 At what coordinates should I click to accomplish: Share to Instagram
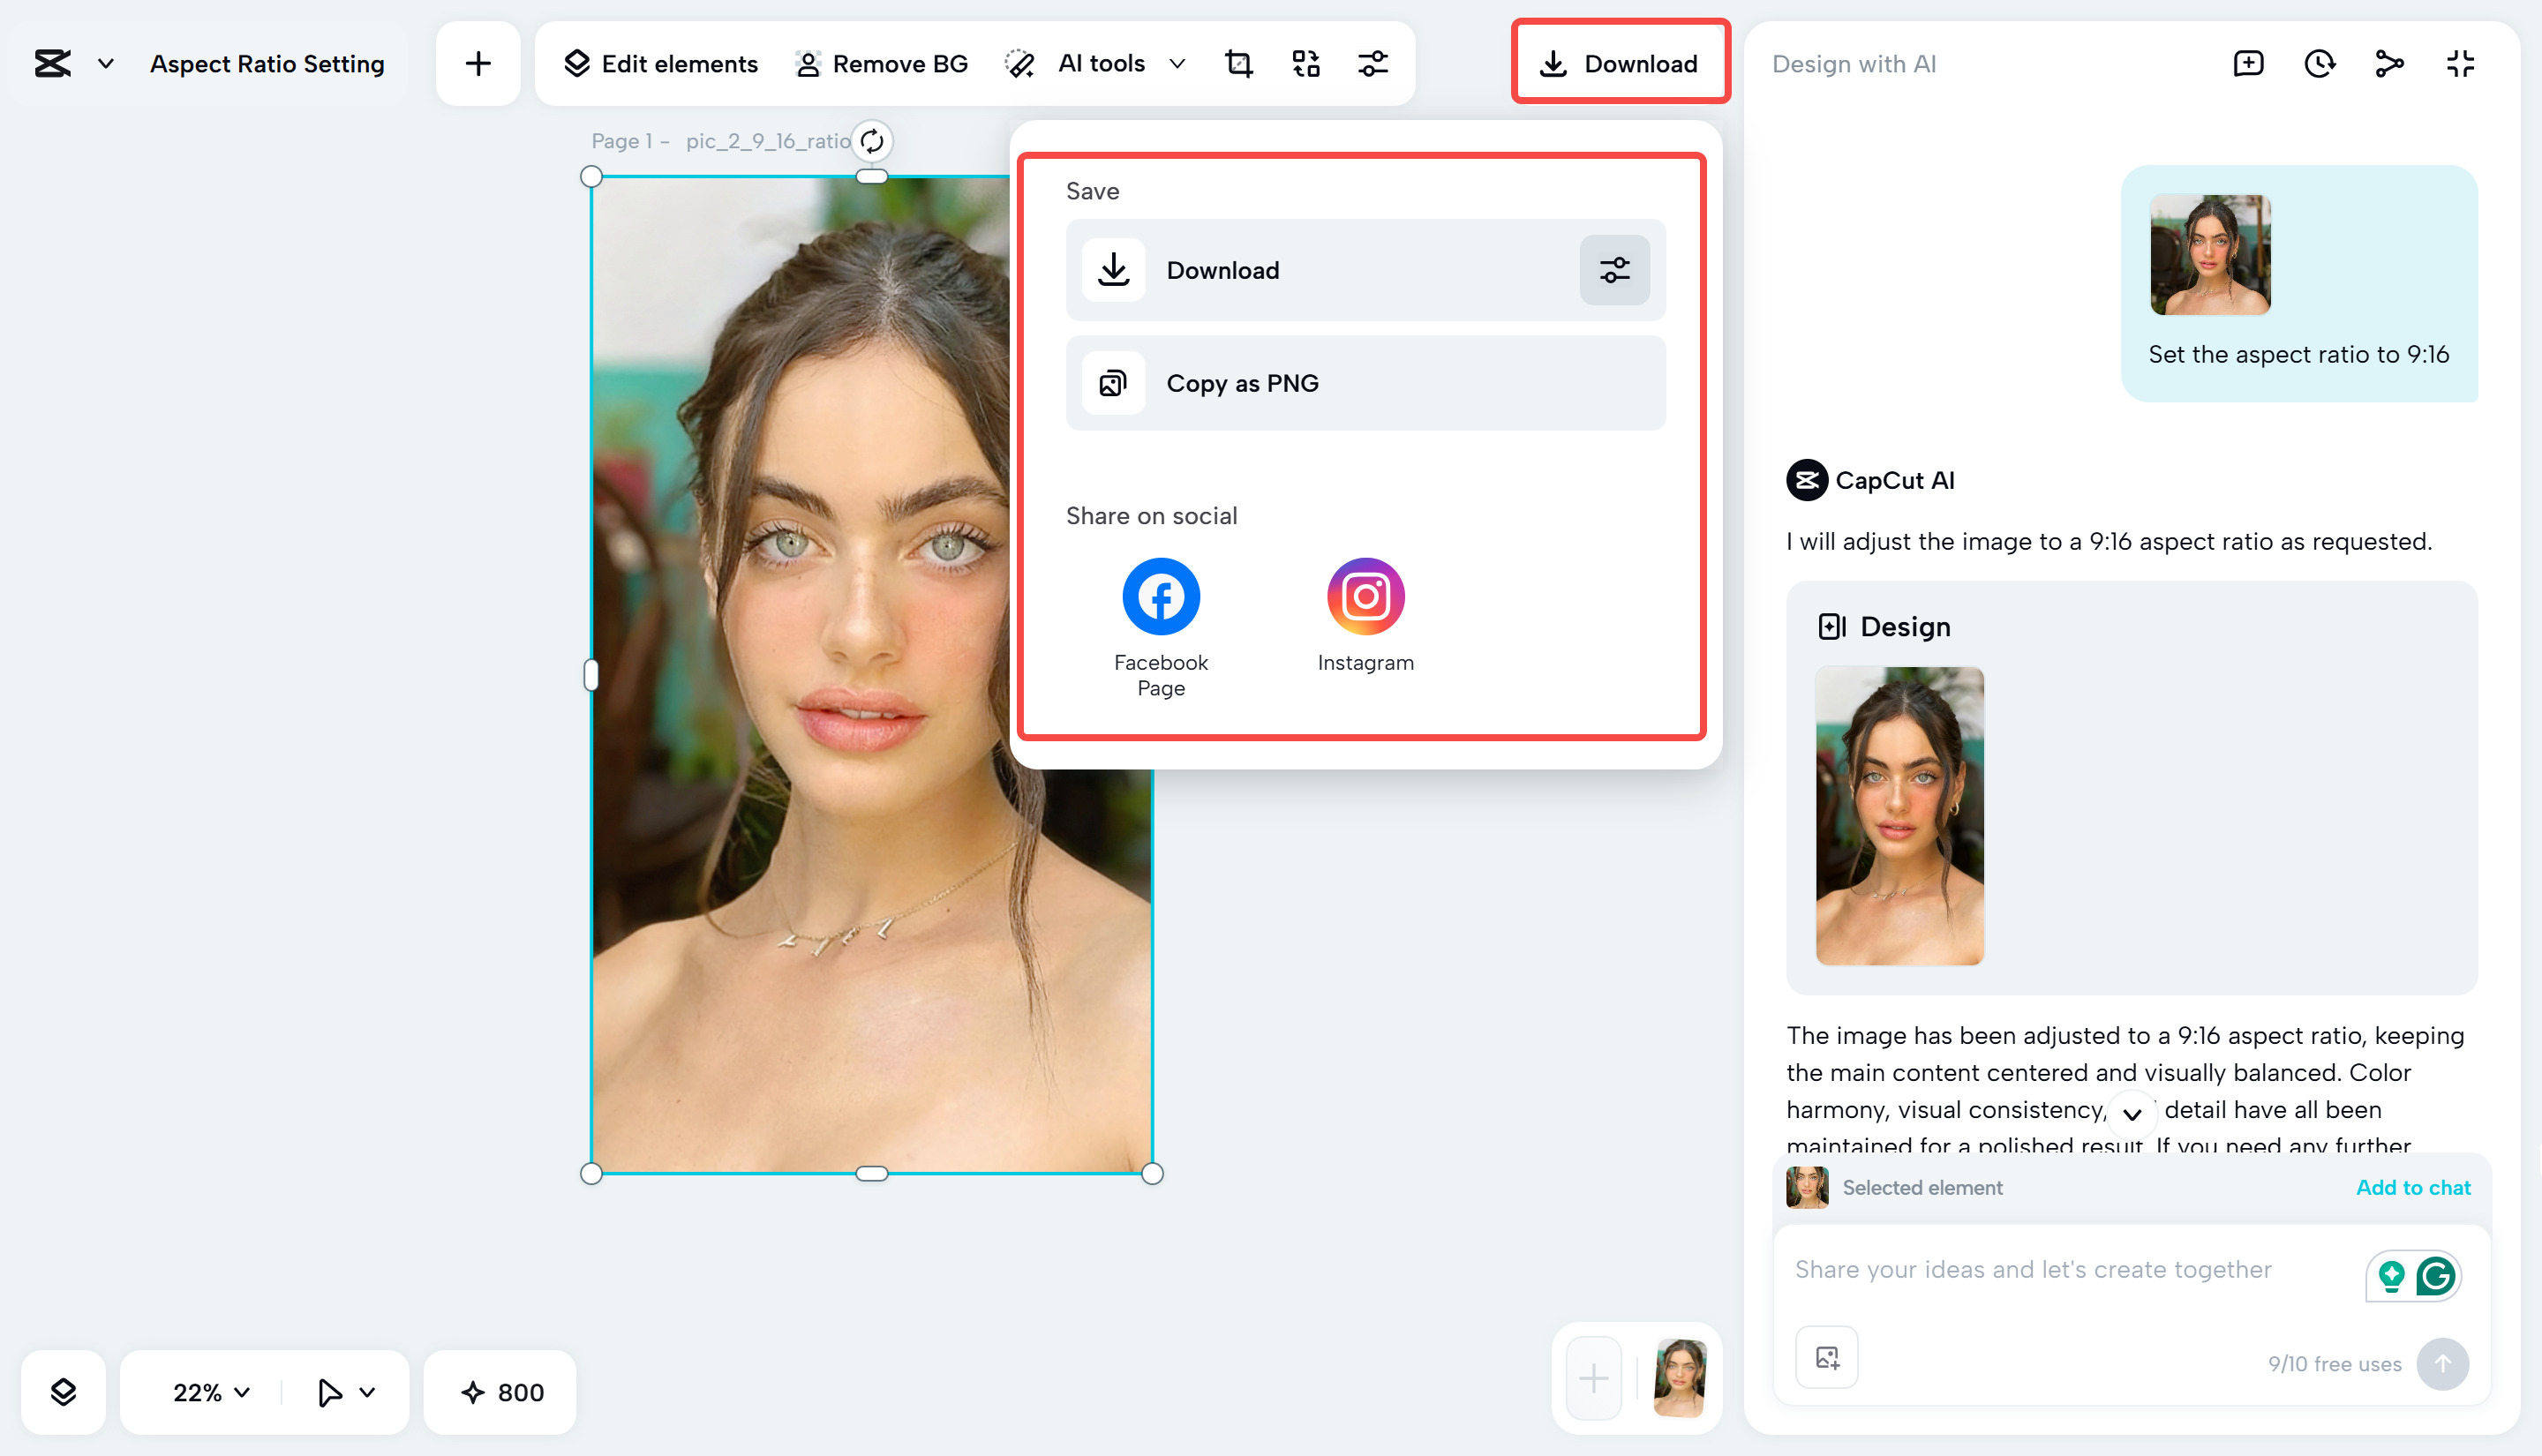click(1365, 597)
